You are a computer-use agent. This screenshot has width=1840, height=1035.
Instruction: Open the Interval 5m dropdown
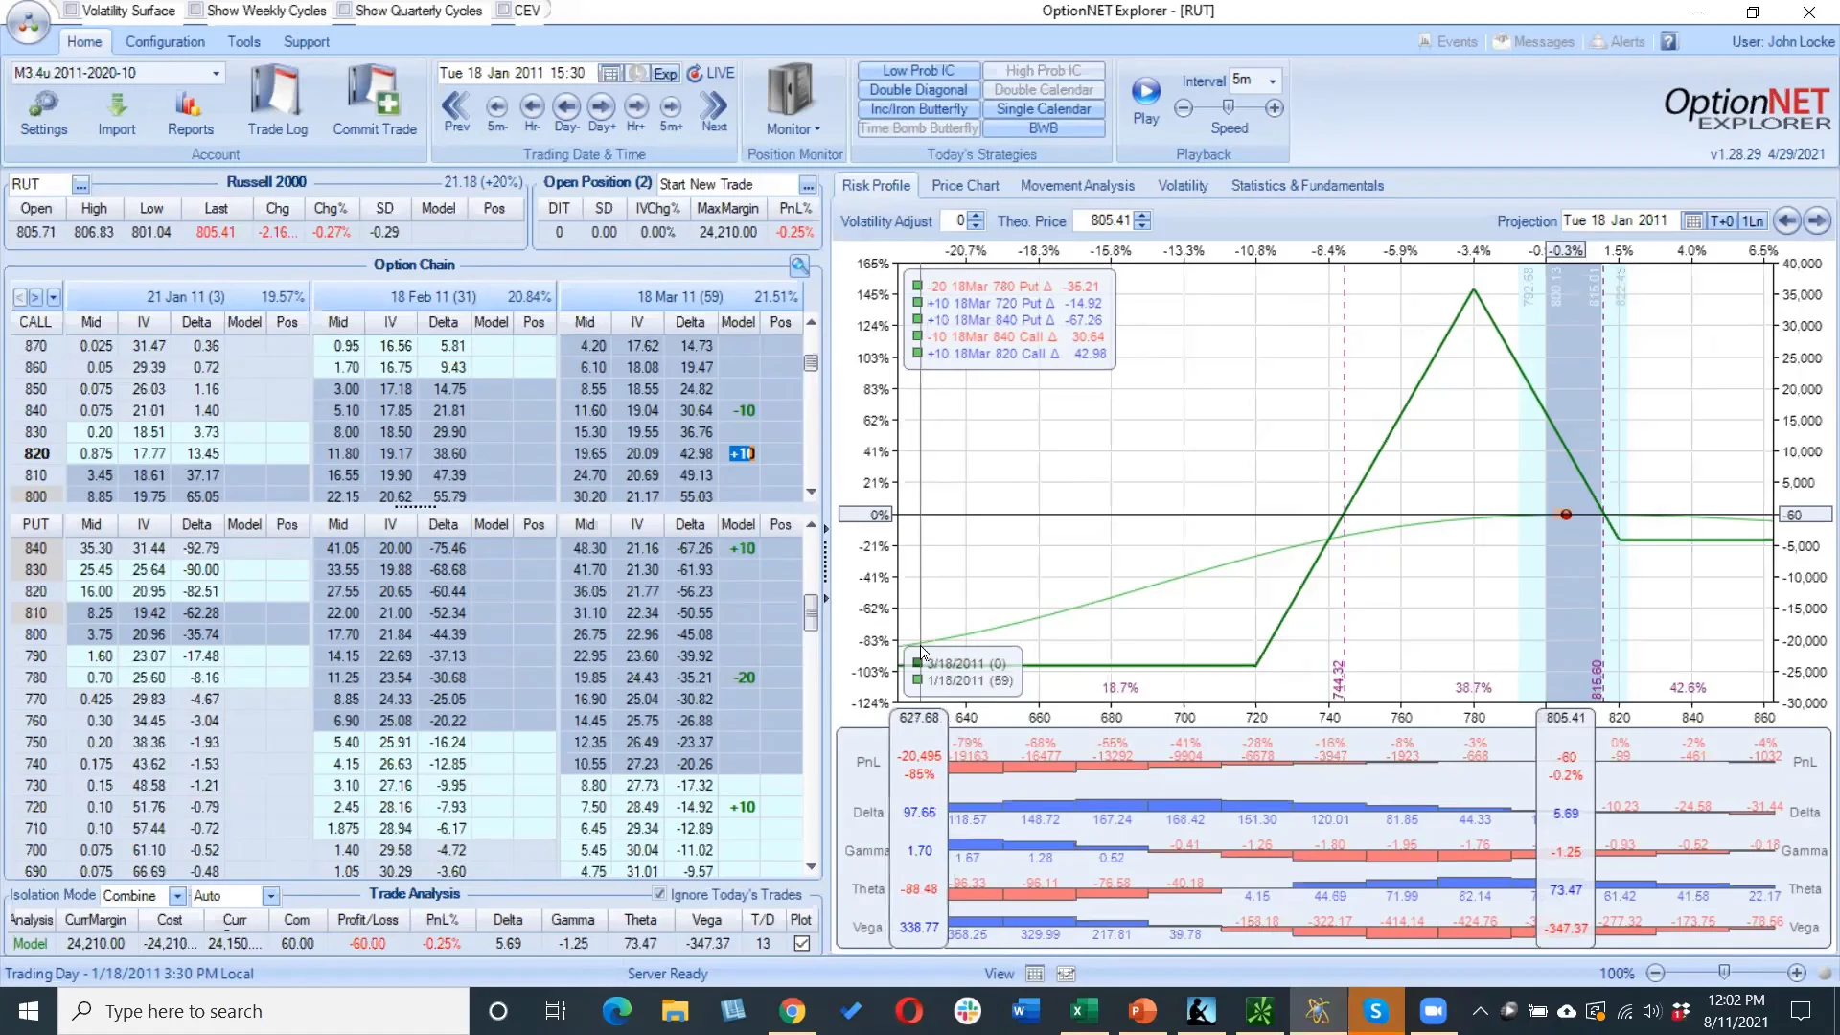(1273, 80)
